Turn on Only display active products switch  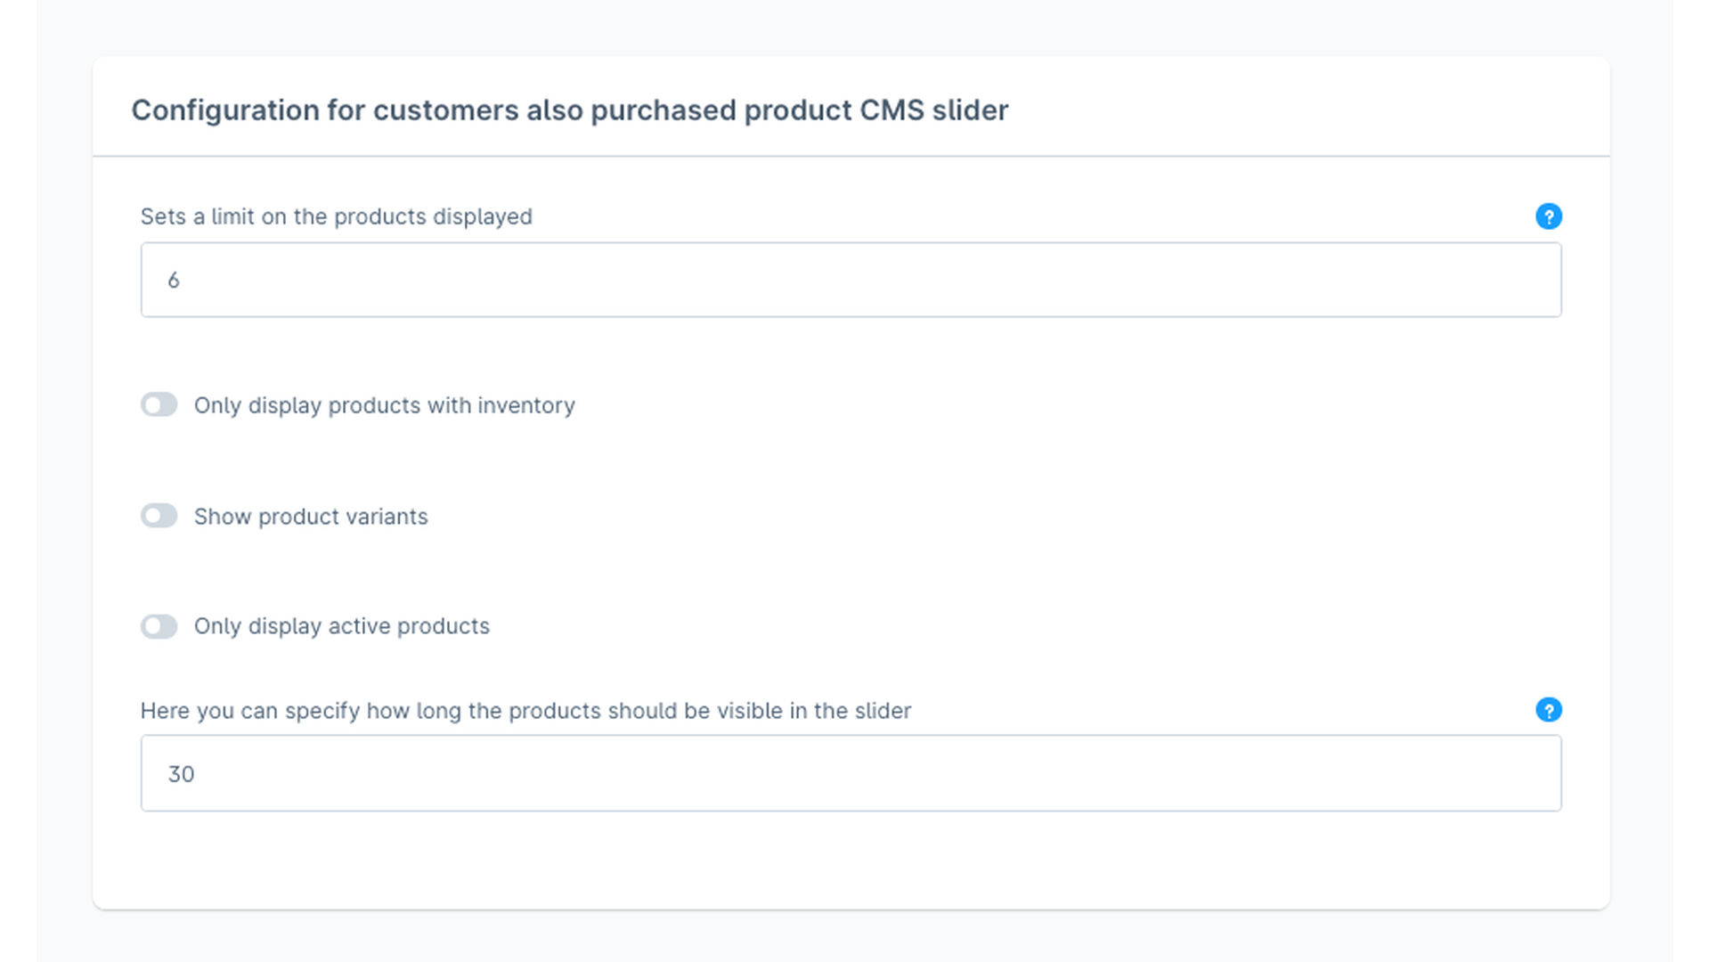tap(159, 626)
